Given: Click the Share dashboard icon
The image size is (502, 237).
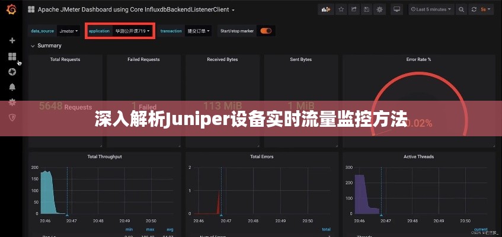Looking at the screenshot, I should (x=354, y=9).
